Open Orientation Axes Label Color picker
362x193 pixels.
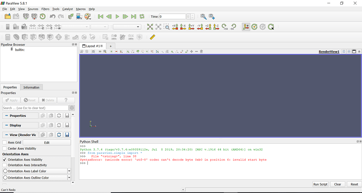[x=35, y=171]
